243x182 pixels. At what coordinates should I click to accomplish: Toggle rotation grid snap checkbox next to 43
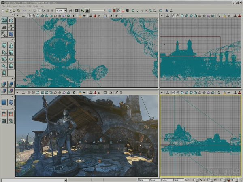point(208,180)
